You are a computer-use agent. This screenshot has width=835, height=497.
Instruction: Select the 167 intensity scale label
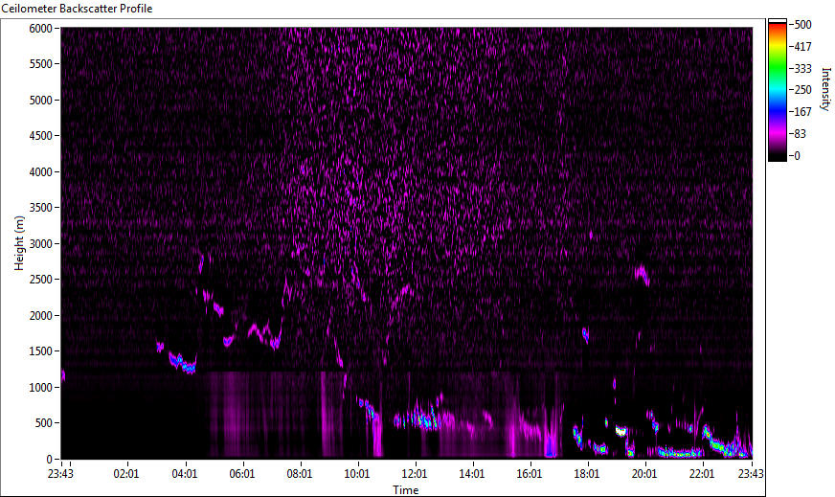coord(802,112)
